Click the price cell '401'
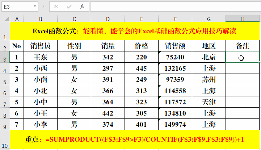The height and width of the screenshot is (150, 261). [142, 124]
